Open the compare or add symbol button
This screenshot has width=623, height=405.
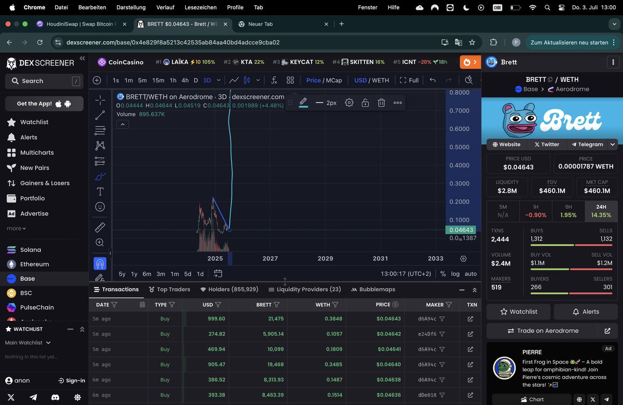click(97, 80)
